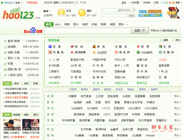Open the 新浪微博 Weibo icon
This screenshot has height=140, width=182.
72,52
